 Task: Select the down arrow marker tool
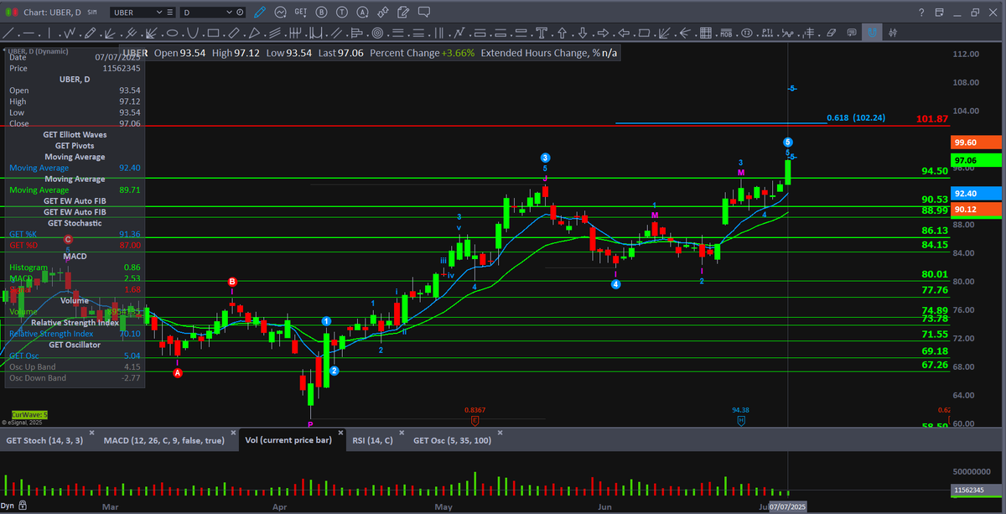[583, 33]
